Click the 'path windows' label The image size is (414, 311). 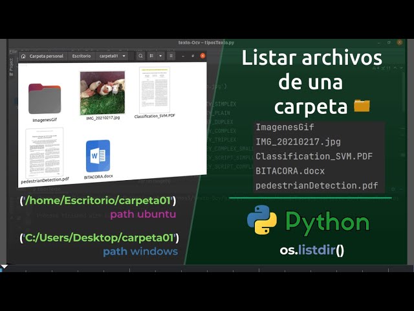click(140, 251)
